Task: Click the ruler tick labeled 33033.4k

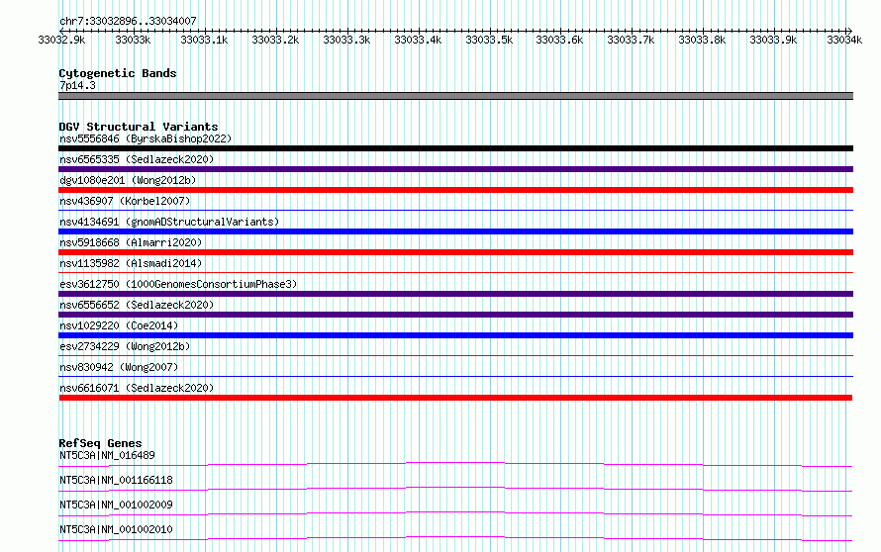Action: tap(418, 40)
